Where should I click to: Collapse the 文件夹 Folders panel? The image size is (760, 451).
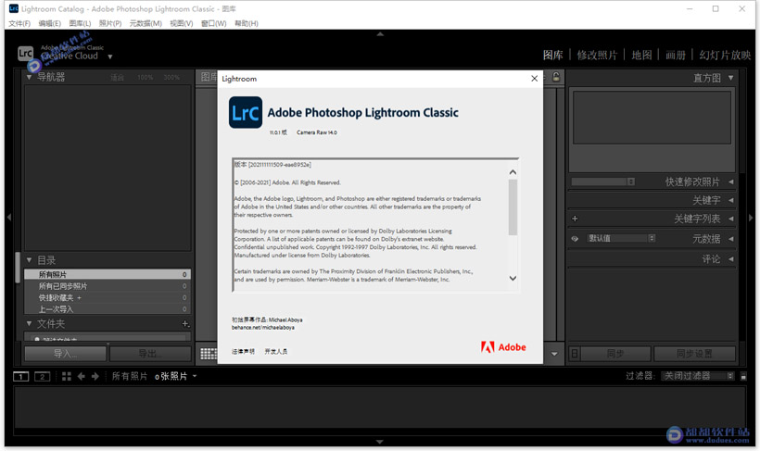click(29, 323)
